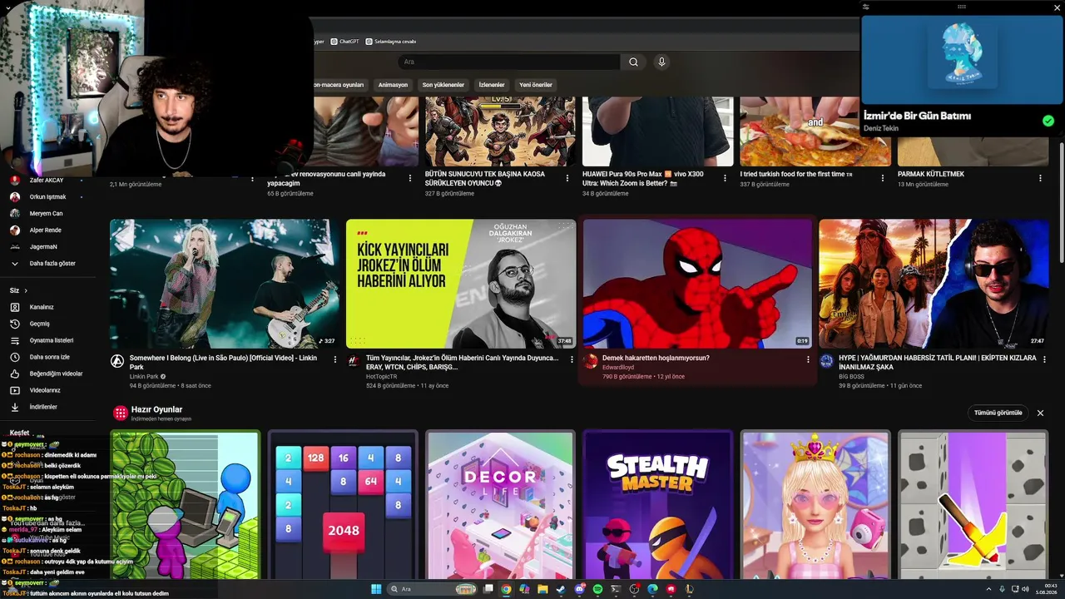1065x599 pixels.
Task: Open the PARMAK KÜTLETMEK video title
Action: tap(931, 175)
